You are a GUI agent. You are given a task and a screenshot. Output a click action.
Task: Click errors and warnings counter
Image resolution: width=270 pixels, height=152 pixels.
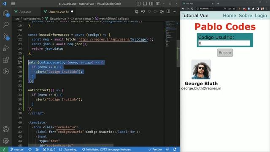(49, 149)
